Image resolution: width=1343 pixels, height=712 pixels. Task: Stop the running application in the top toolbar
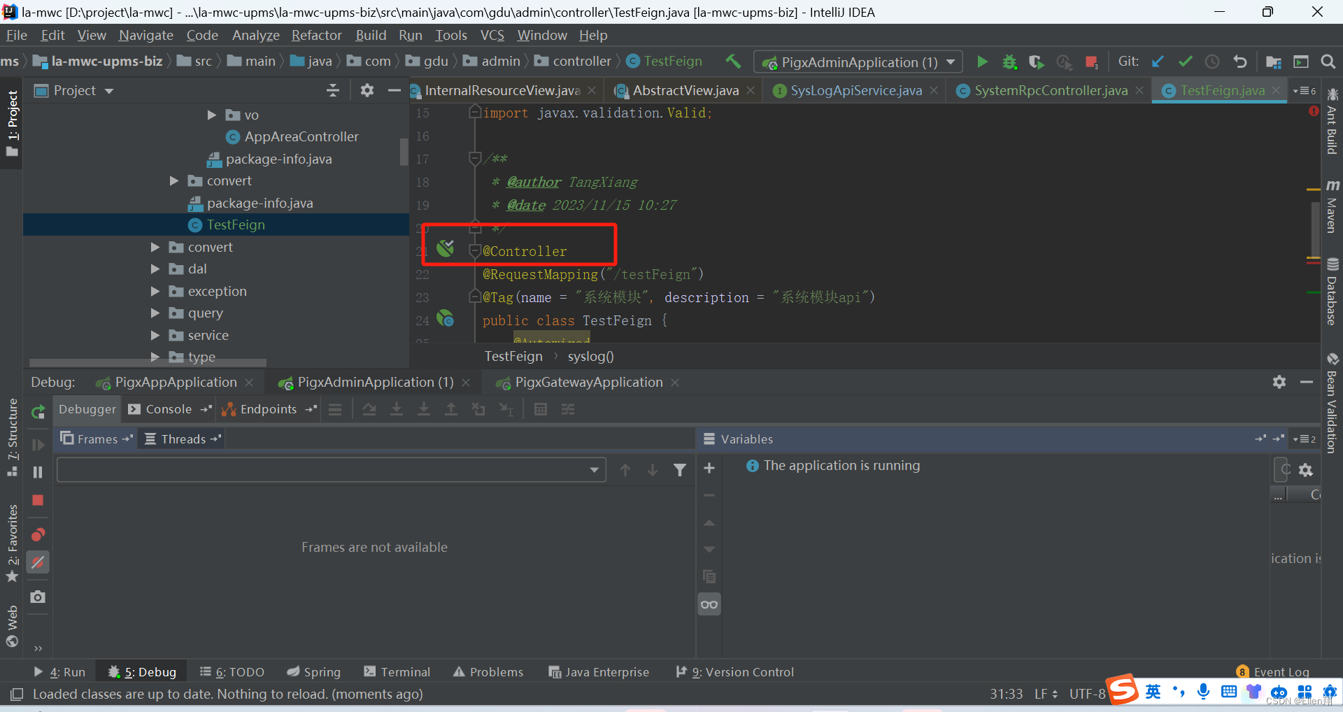(x=1091, y=62)
